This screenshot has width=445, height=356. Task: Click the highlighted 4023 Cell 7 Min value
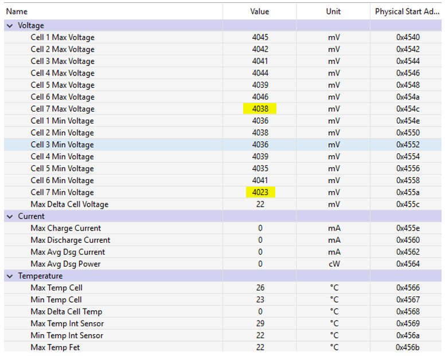click(x=260, y=192)
